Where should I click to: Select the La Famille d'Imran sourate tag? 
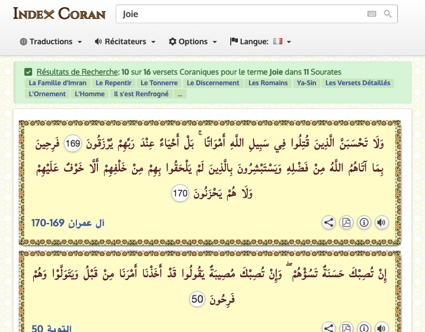pyautogui.click(x=58, y=83)
